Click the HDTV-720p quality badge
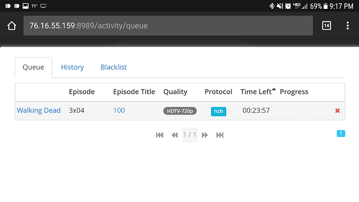Screen dimensions: 359x202 coord(180,111)
